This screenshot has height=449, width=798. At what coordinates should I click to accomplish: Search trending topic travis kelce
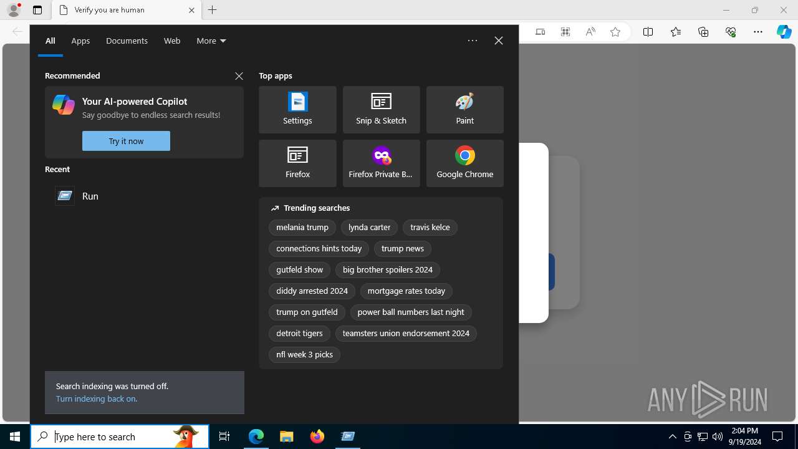point(430,228)
